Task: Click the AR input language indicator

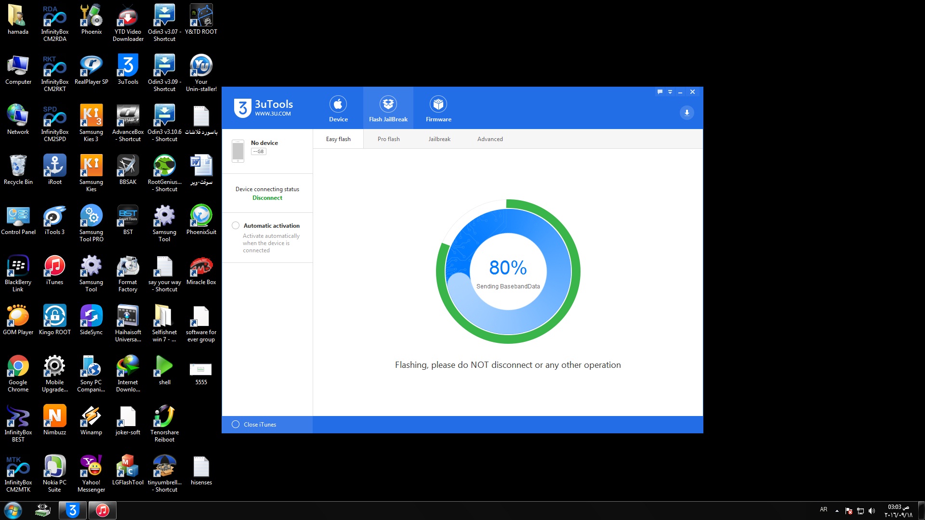Action: point(824,509)
